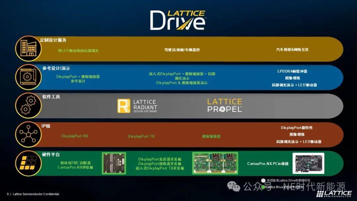Click the network nodes IP core icon
This screenshot has height=201, width=357.
pos(28,134)
